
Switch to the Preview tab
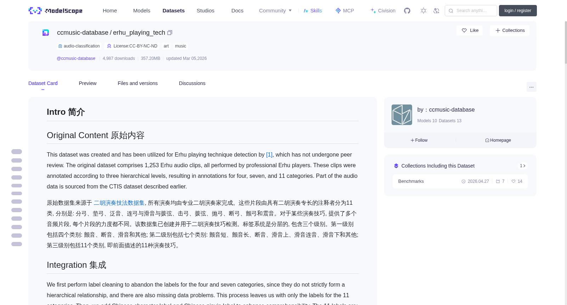pyautogui.click(x=88, y=83)
